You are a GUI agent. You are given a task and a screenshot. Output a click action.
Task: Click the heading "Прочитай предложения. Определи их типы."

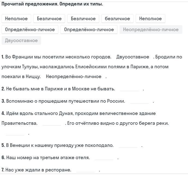(x=52, y=4)
